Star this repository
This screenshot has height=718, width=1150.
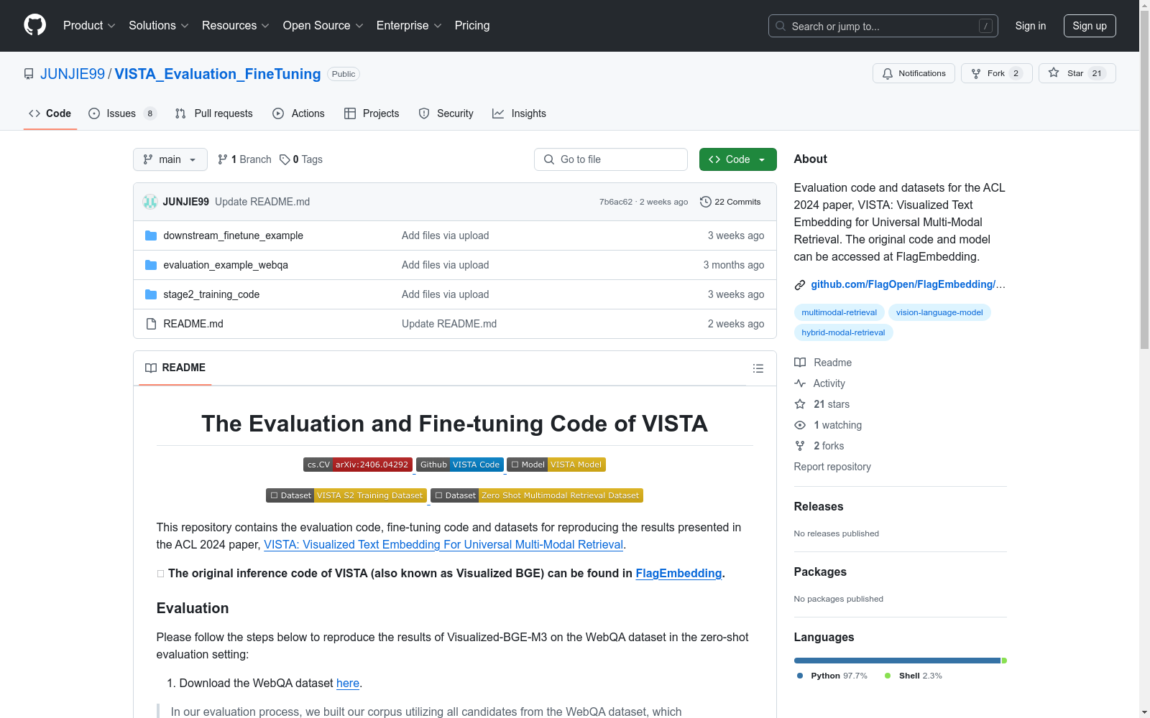(x=1077, y=73)
